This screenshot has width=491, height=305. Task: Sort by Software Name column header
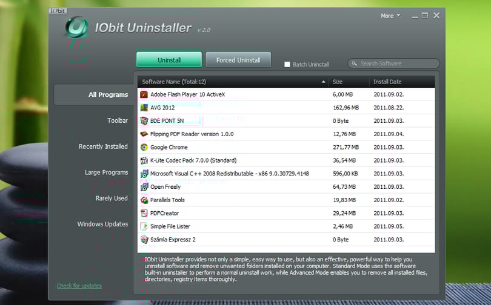pyautogui.click(x=233, y=82)
